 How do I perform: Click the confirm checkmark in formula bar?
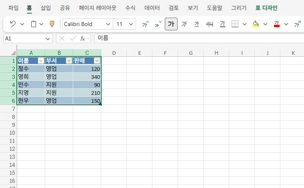click(73, 38)
